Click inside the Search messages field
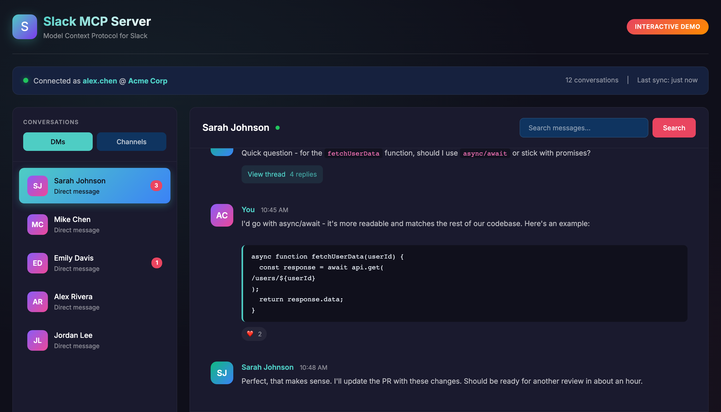This screenshot has width=721, height=412. (x=583, y=128)
